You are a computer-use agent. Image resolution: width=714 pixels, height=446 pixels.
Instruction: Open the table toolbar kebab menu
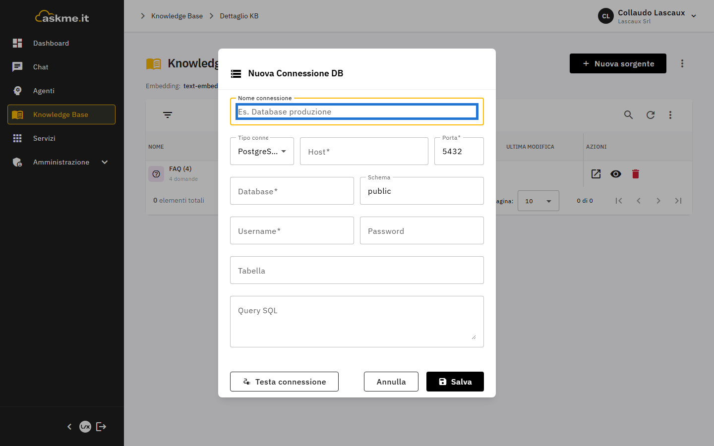pyautogui.click(x=670, y=115)
